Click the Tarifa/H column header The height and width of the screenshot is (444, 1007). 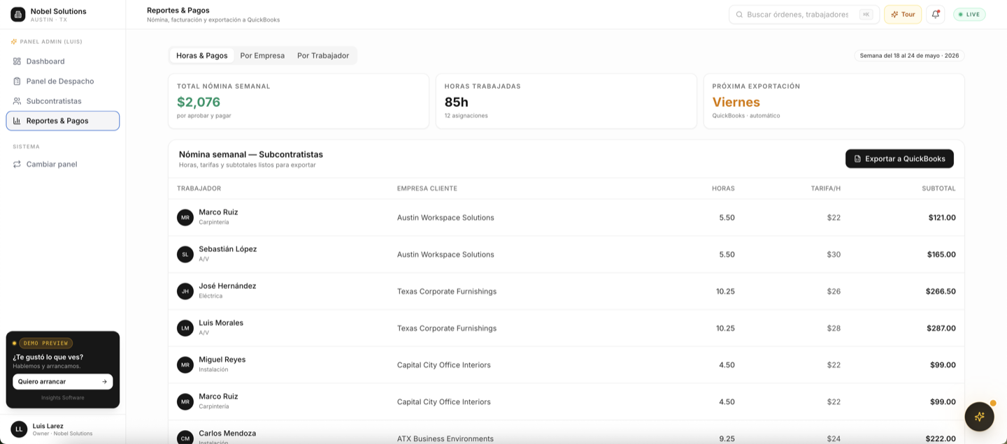pos(826,188)
